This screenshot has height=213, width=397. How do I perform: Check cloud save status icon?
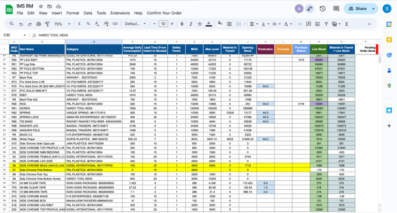[x=59, y=6]
